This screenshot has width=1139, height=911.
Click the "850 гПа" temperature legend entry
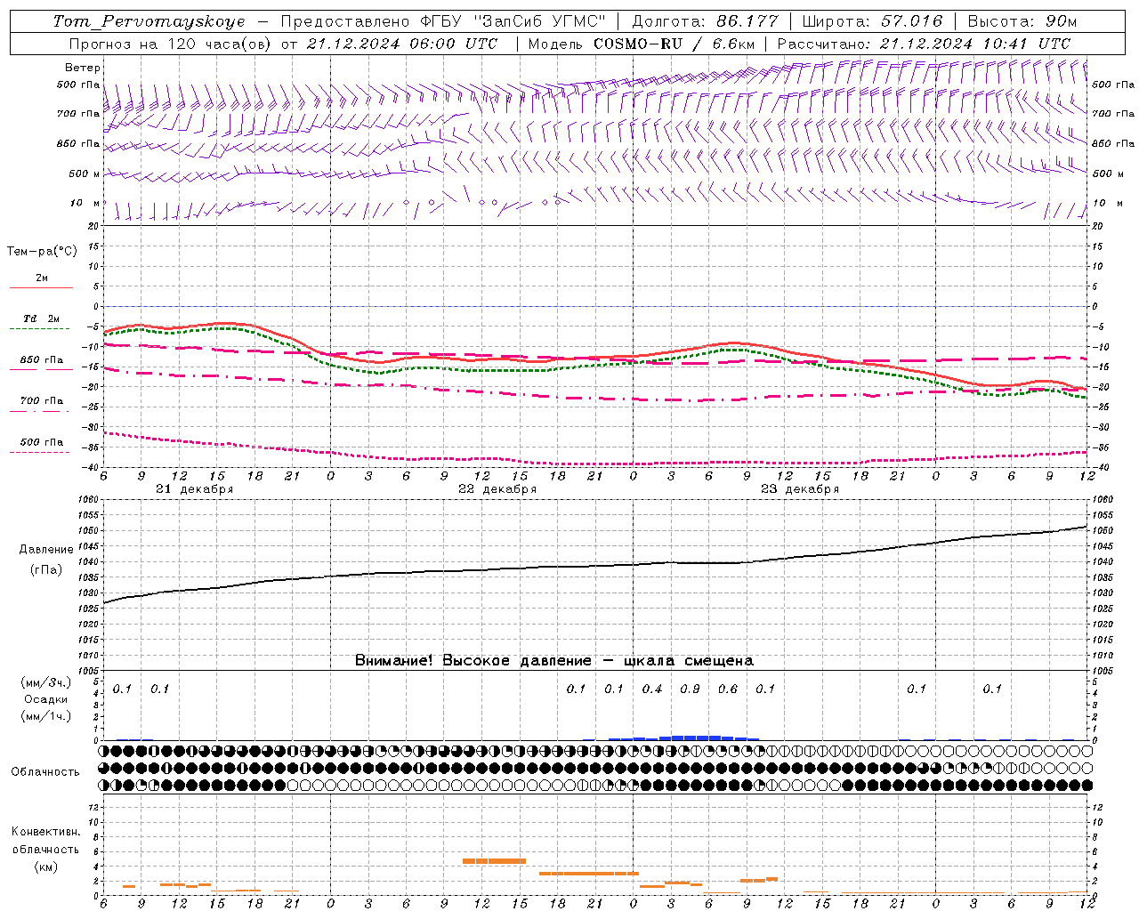[41, 360]
